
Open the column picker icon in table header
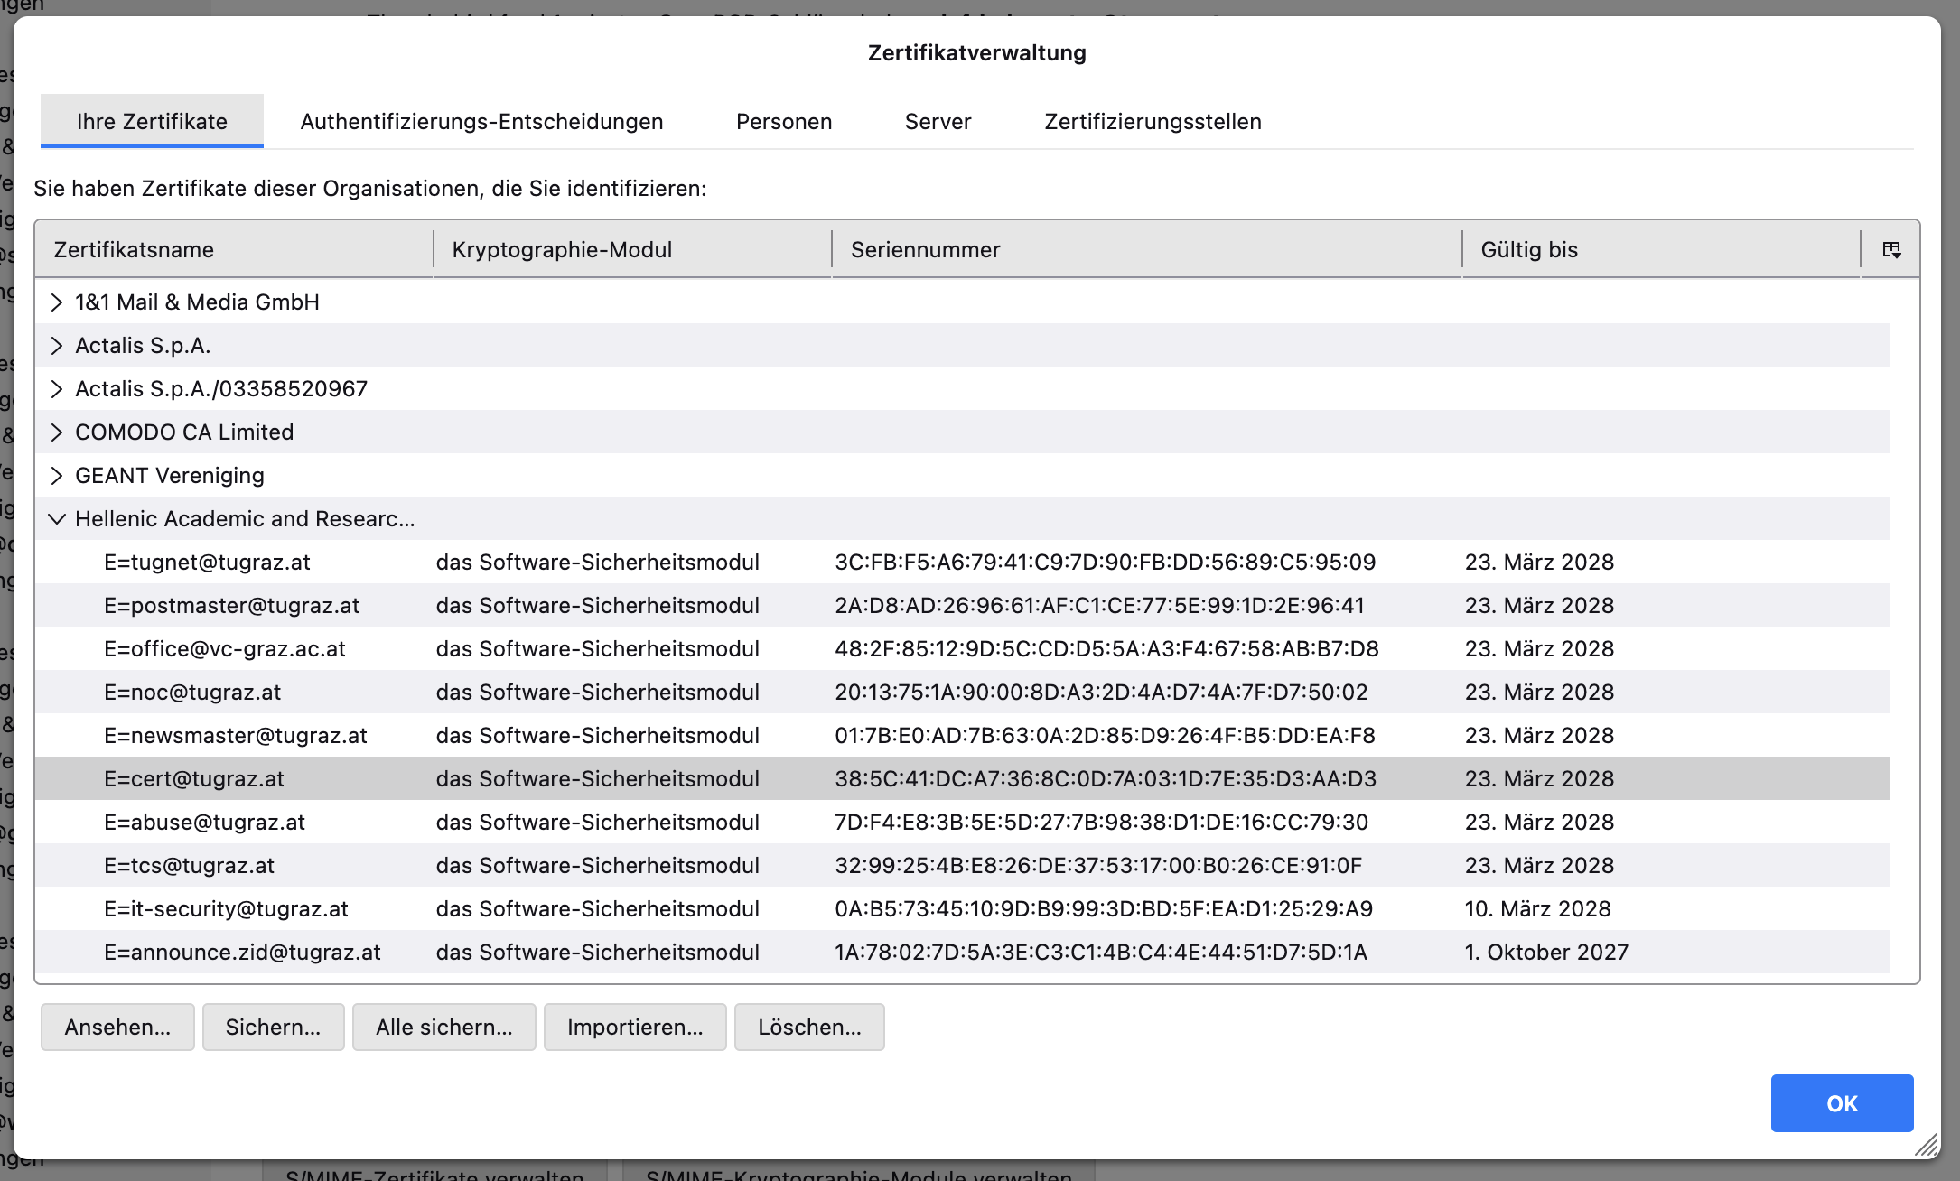(1891, 250)
